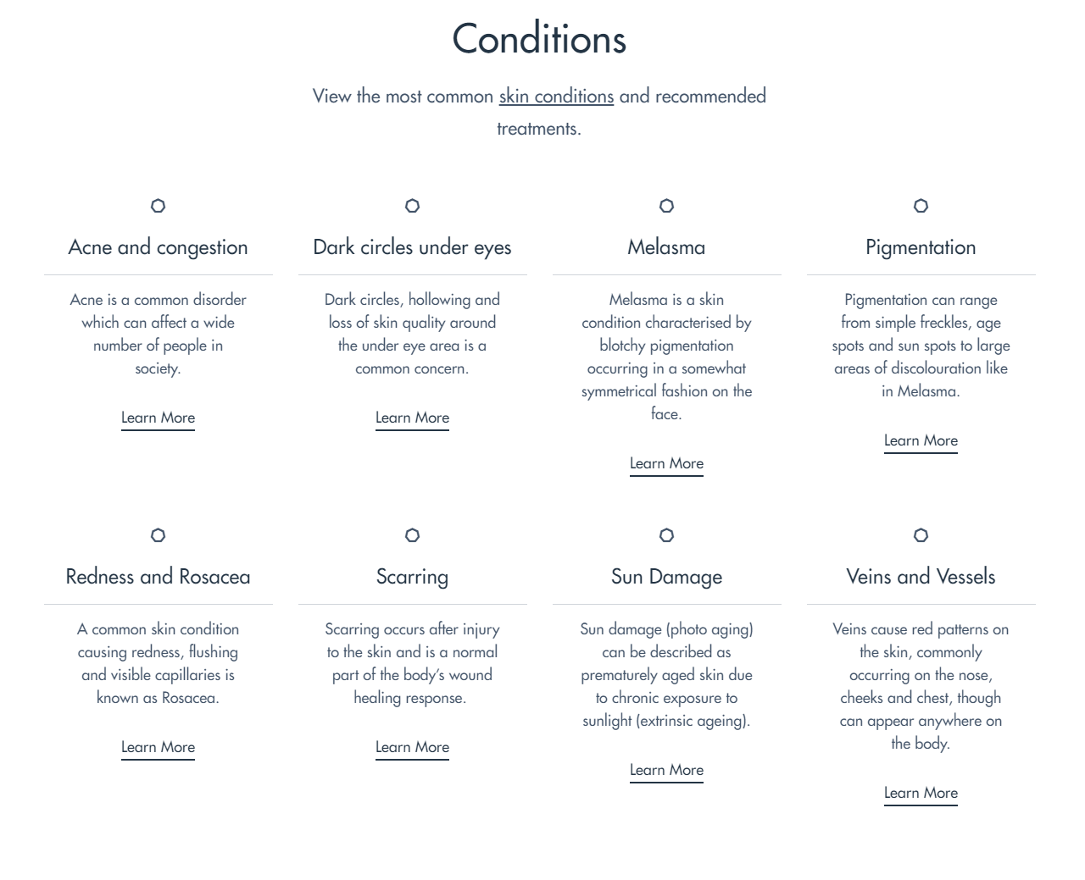Click the icon above Veins and Vessels
Viewport: 1085px width, 880px height.
[921, 535]
